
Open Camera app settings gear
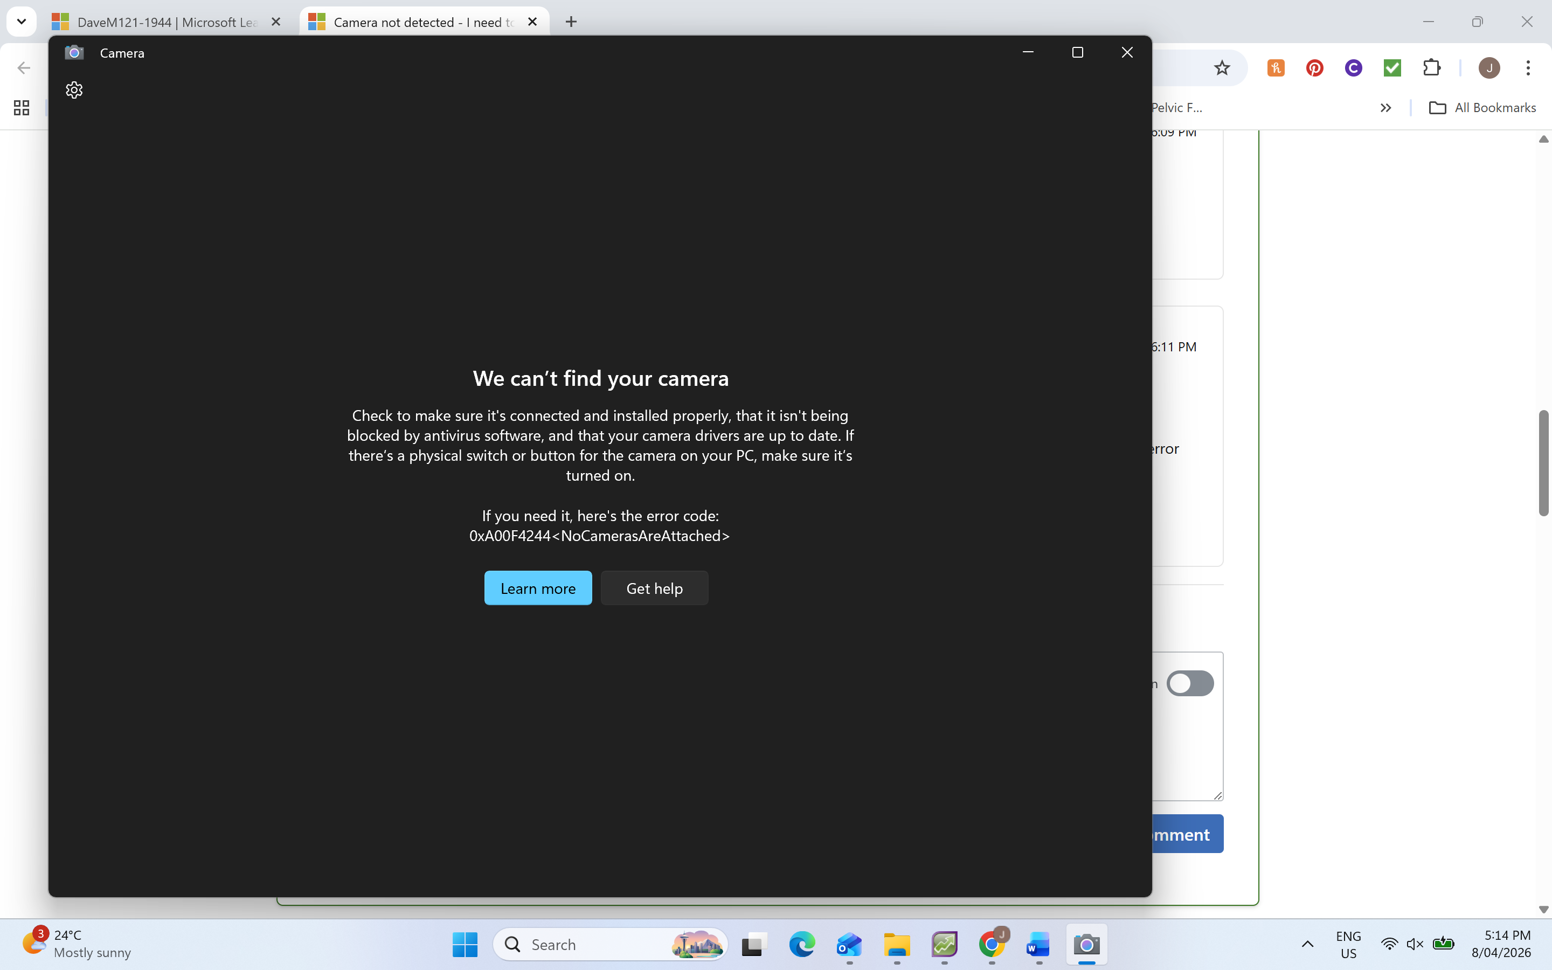pos(74,90)
